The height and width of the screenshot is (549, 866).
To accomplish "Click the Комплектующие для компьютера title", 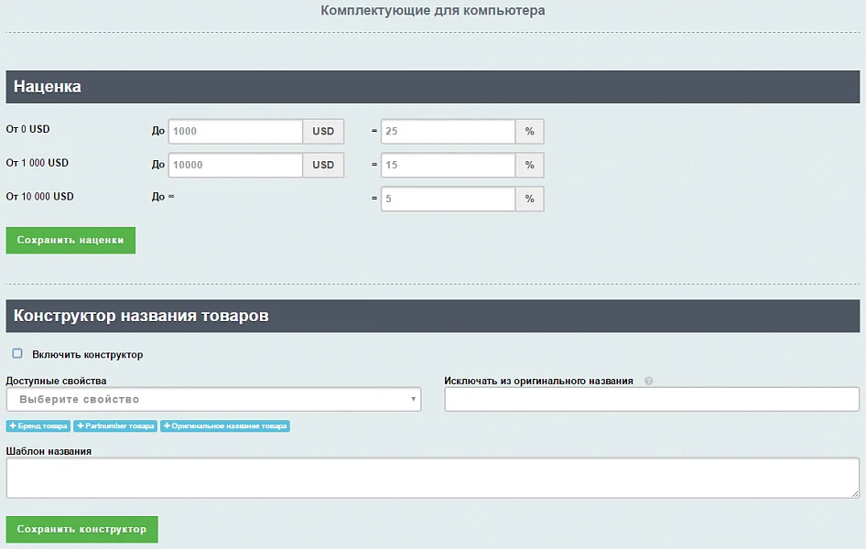I will [x=433, y=10].
